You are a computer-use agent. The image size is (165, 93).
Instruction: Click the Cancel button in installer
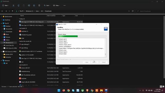pos(104,62)
